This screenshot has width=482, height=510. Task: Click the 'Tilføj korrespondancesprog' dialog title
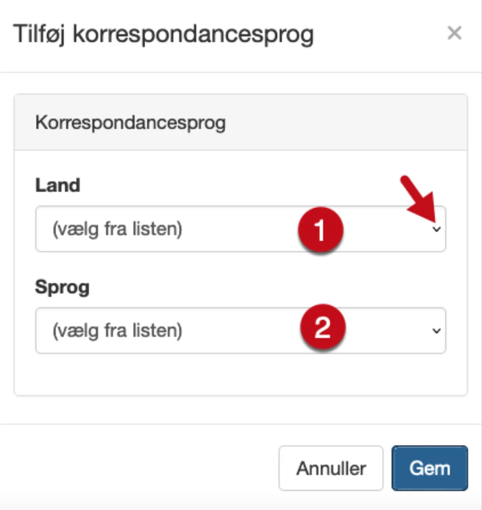(x=163, y=34)
